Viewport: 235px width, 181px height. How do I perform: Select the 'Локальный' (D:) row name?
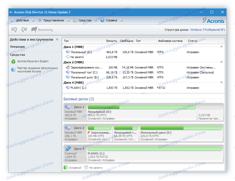coord(81,52)
